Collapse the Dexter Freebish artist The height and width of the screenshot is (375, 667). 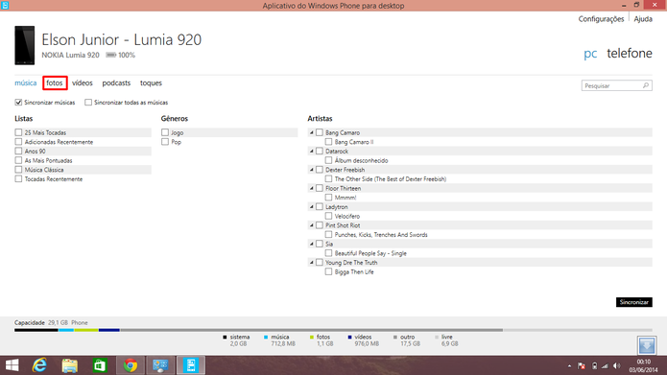coord(311,170)
